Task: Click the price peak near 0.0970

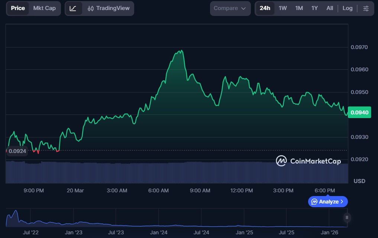Action: pyautogui.click(x=181, y=50)
